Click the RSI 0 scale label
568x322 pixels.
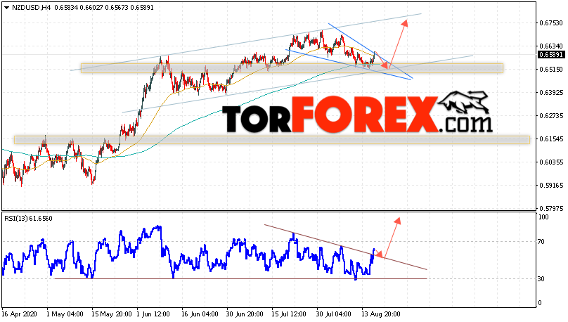tap(540, 303)
